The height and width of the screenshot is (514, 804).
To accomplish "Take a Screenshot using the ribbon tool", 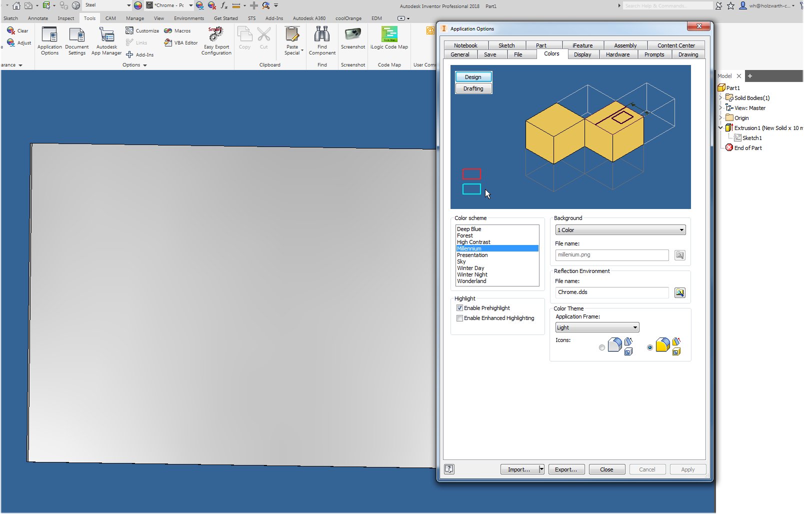I will [352, 41].
